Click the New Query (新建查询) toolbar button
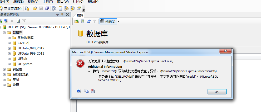The image size is (261, 112). [x=11, y=8]
